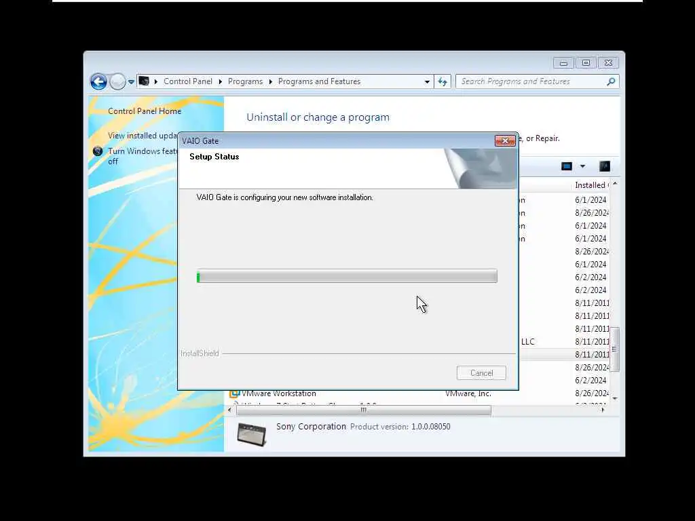Click the horizontal scroll left arrow
Image resolution: width=695 pixels, height=521 pixels.
click(229, 410)
